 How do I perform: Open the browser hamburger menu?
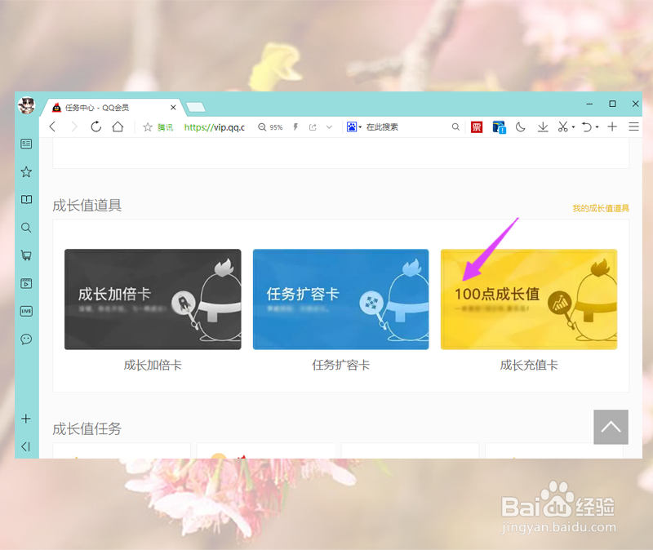(x=633, y=126)
